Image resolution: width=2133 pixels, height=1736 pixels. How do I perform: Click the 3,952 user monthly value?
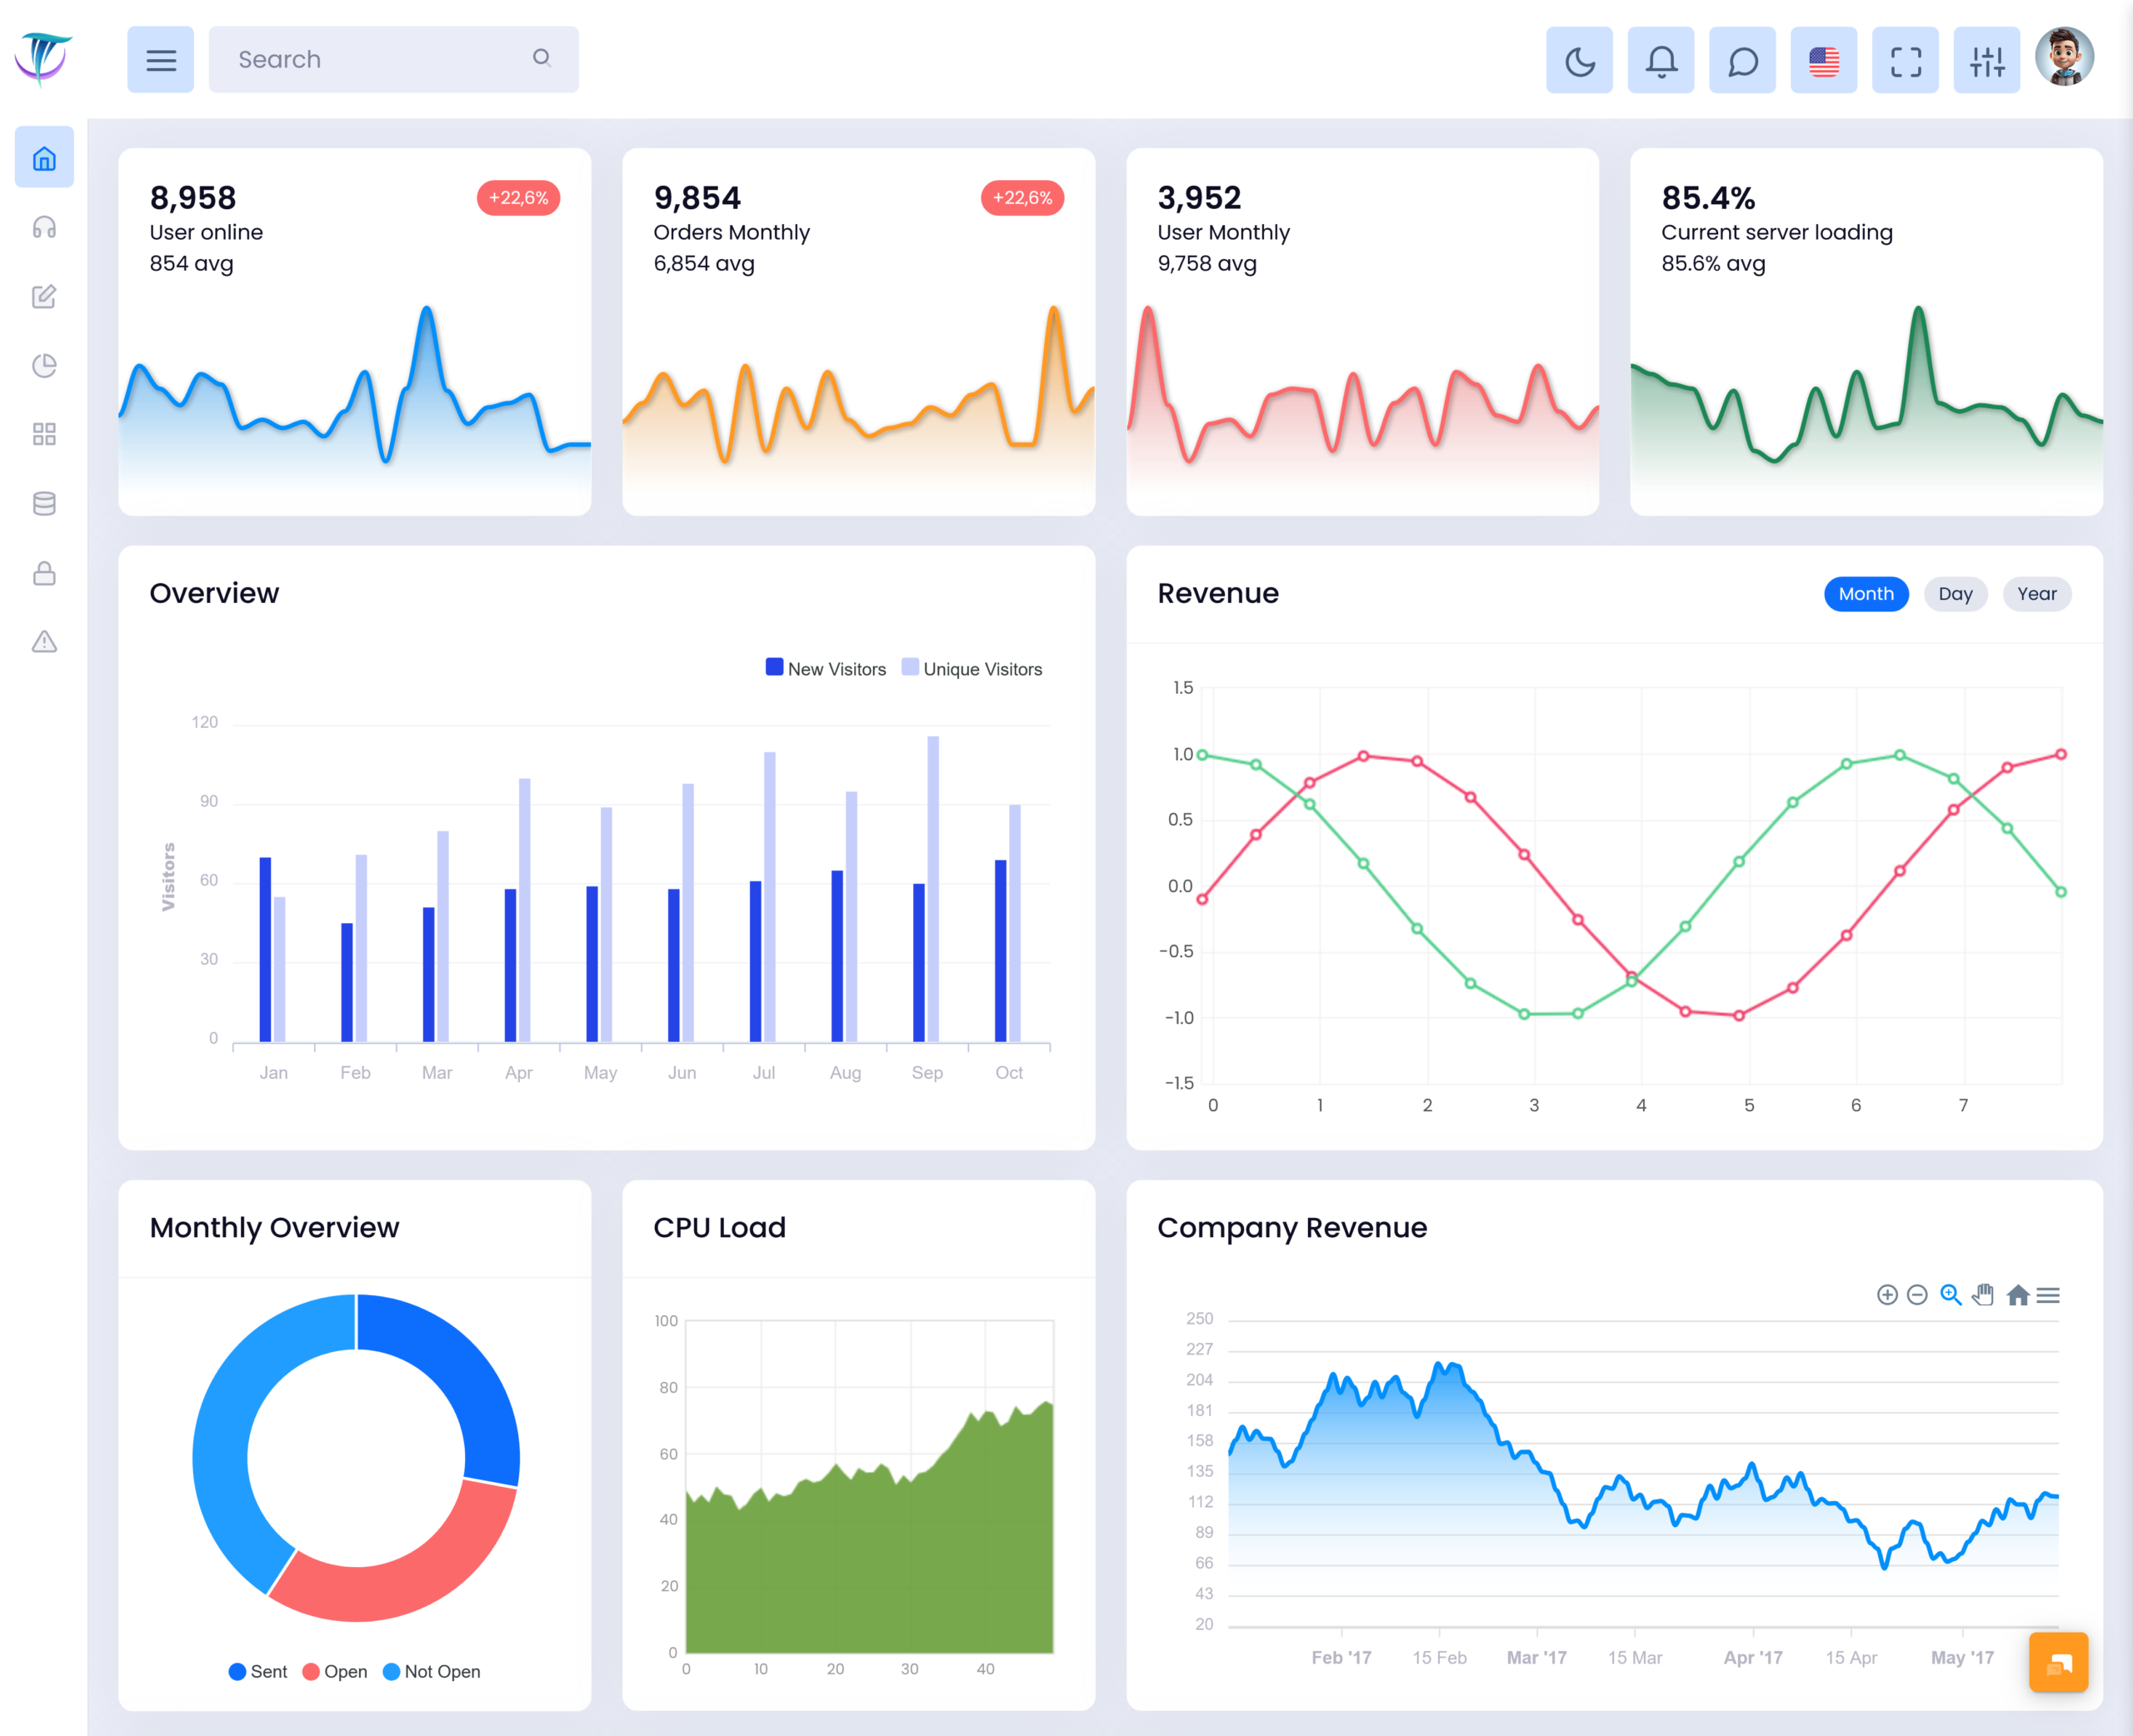tap(1199, 198)
